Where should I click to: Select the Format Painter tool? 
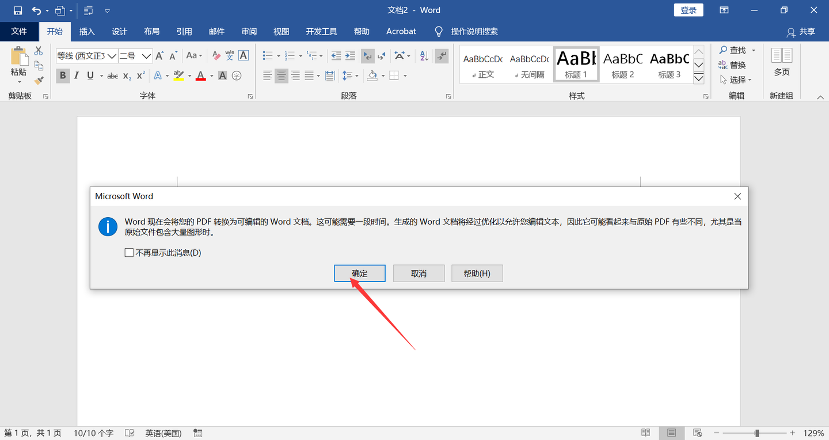39,79
